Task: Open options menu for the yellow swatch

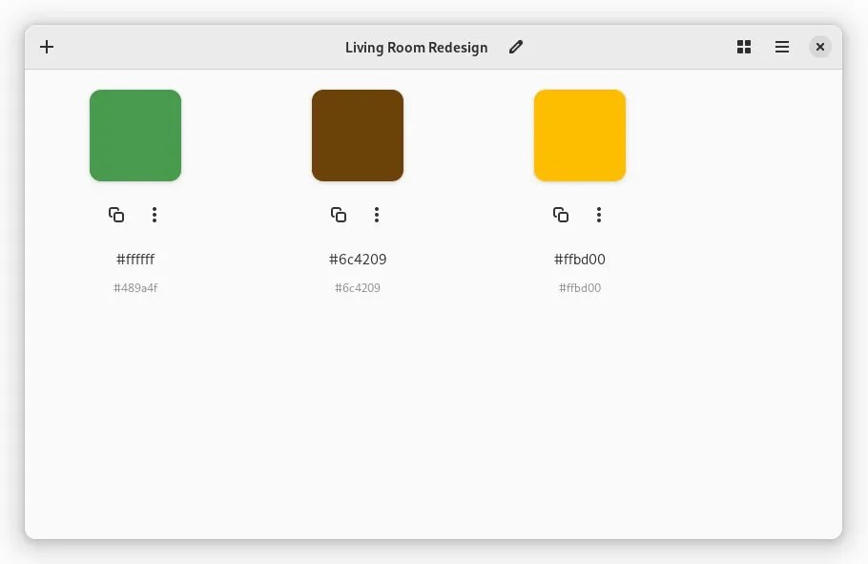Action: click(x=599, y=215)
